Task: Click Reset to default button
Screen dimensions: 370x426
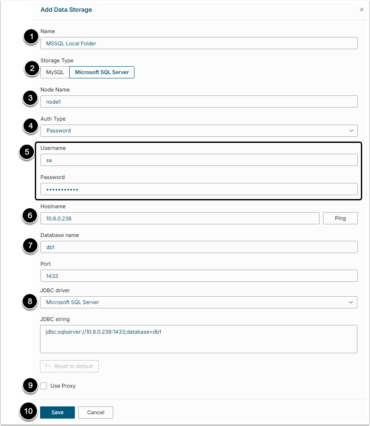Action: (70, 366)
